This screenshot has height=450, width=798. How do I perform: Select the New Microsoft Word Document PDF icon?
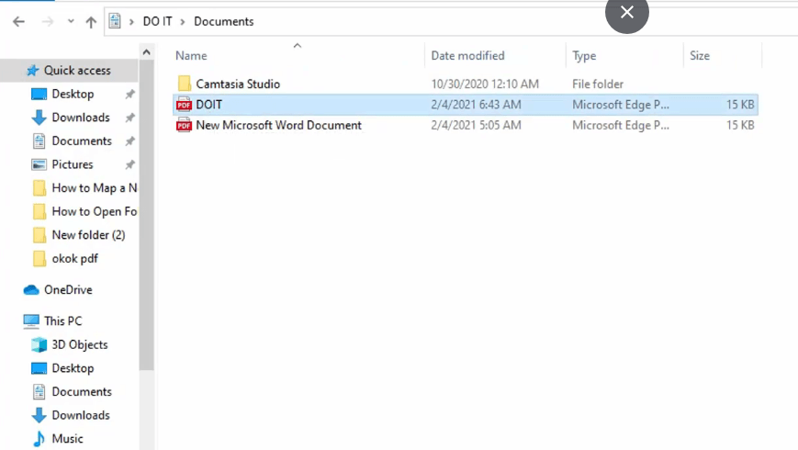click(184, 125)
